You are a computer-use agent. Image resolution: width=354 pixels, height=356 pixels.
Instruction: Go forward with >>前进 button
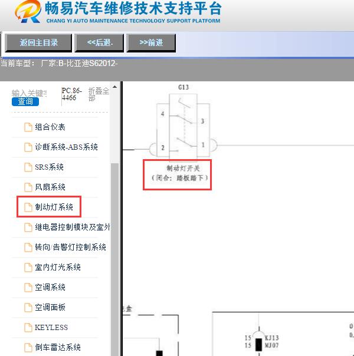151,42
